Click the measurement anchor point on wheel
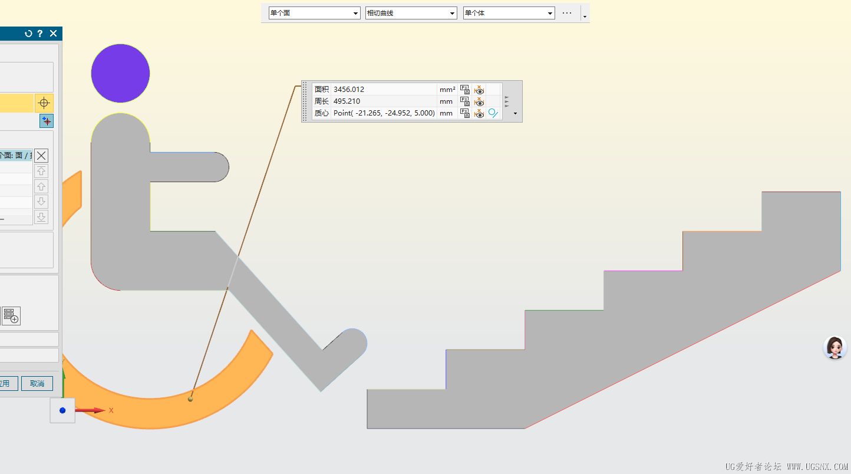This screenshot has height=474, width=851. pyautogui.click(x=190, y=399)
